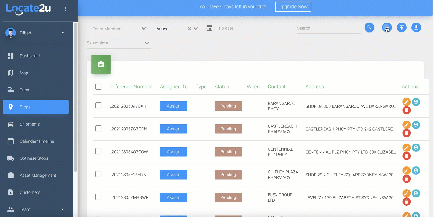Click person icon in CASTLEREAGH PHARMACY row
Image resolution: width=434 pixels, height=217 pixels.
[416, 125]
